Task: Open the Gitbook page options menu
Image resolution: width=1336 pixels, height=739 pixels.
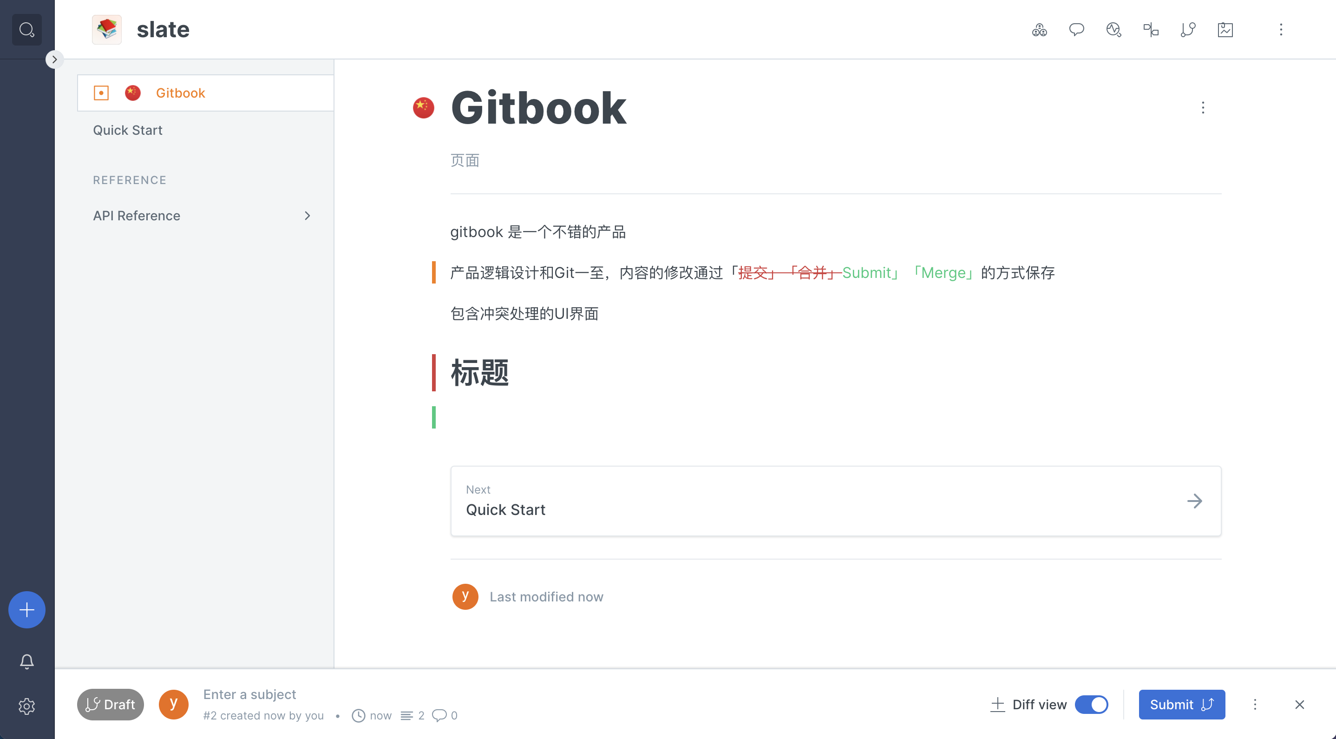Action: [x=1203, y=107]
